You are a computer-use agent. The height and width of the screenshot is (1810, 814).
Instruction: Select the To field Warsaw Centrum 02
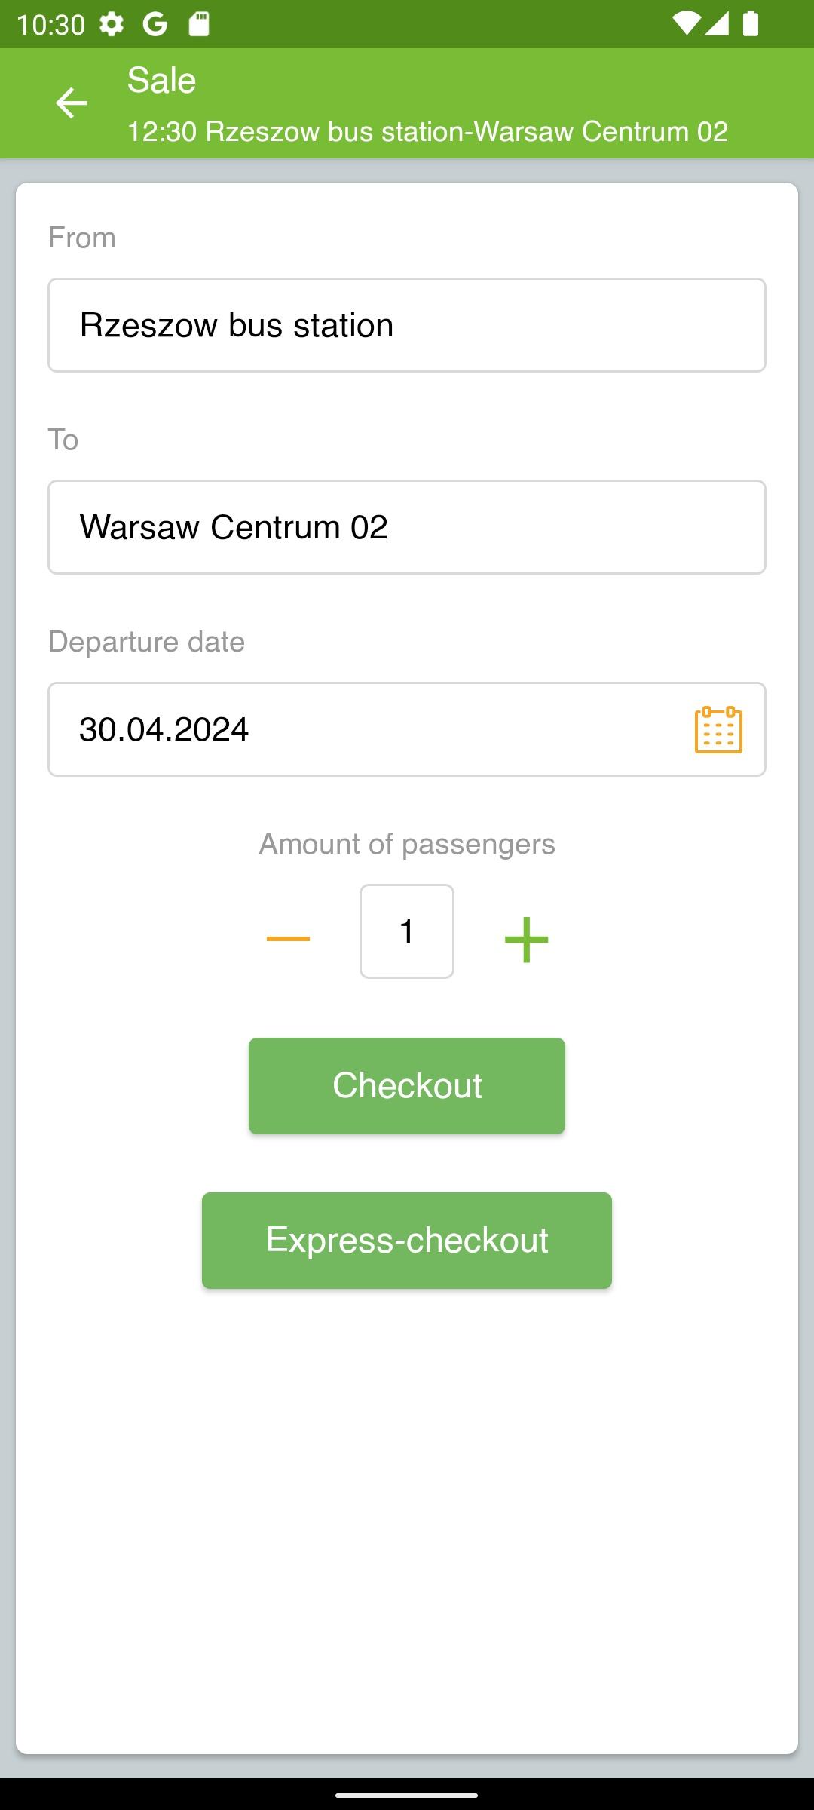(407, 527)
